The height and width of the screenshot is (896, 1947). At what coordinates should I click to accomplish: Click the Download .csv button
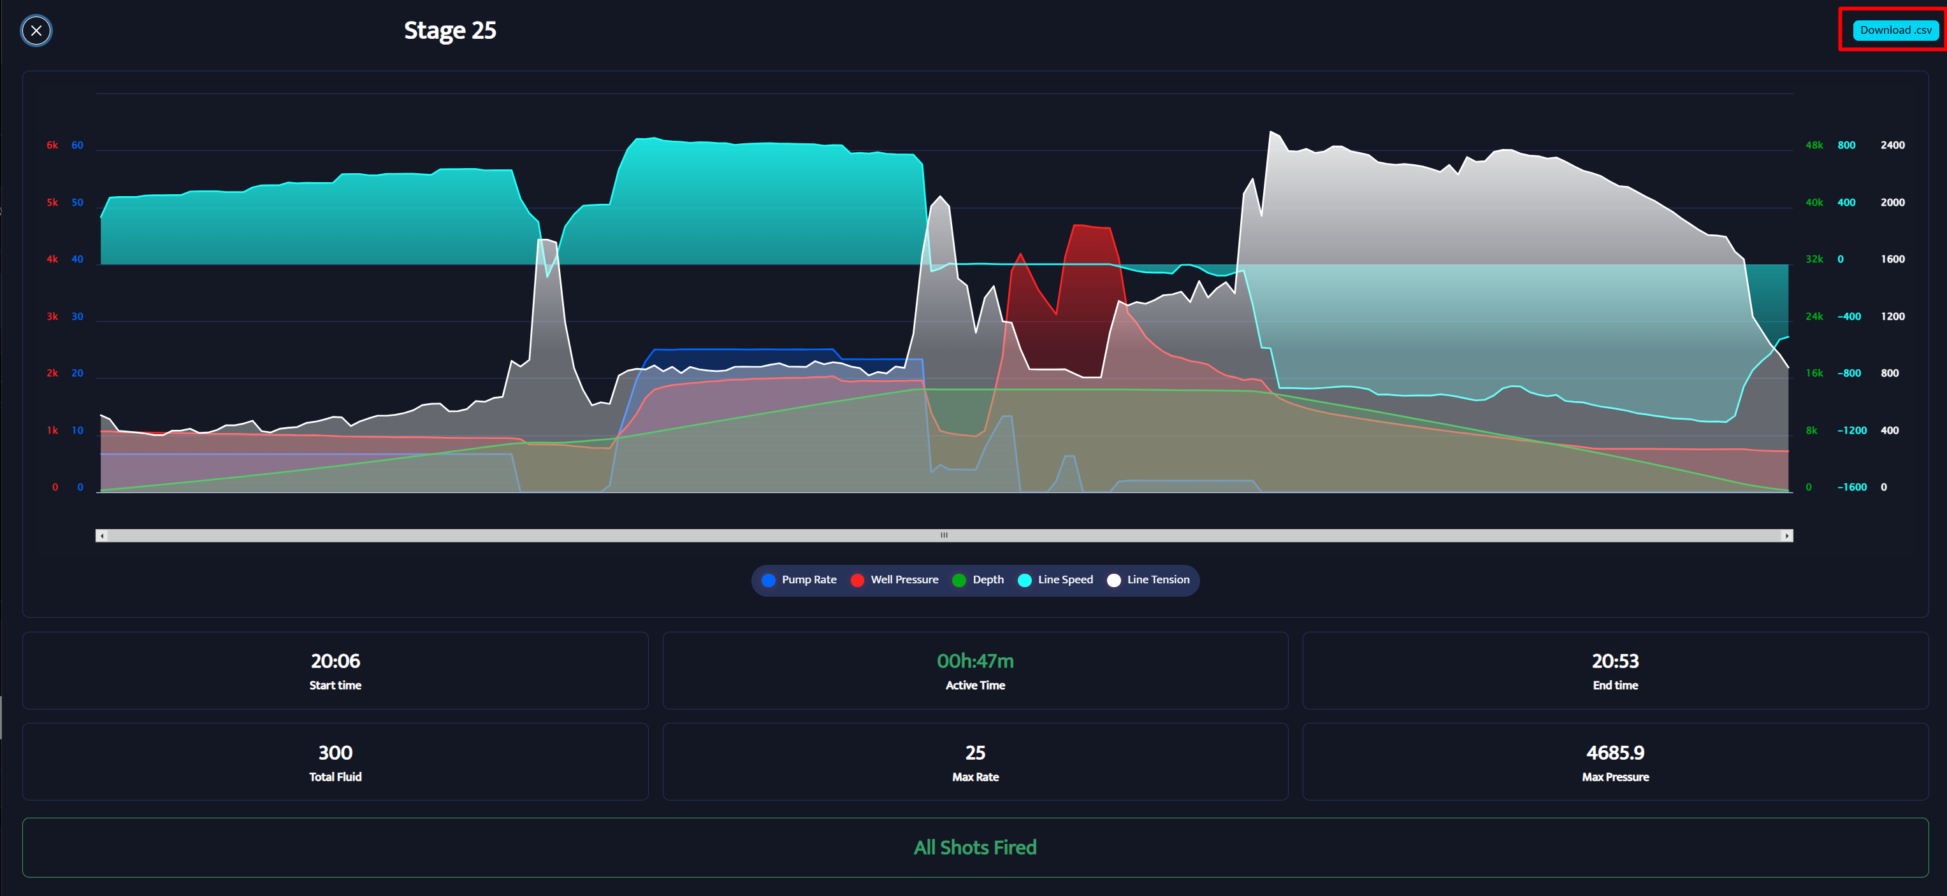pyautogui.click(x=1895, y=30)
